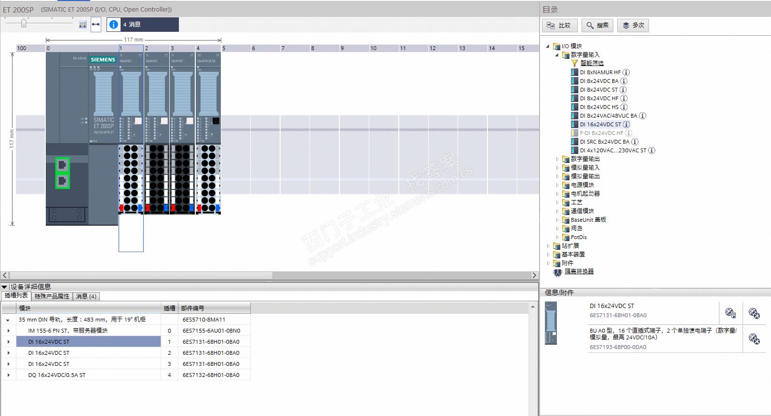This screenshot has width=771, height=416.
Task: Click the right arrow of the rack scrollbar
Action: click(534, 275)
